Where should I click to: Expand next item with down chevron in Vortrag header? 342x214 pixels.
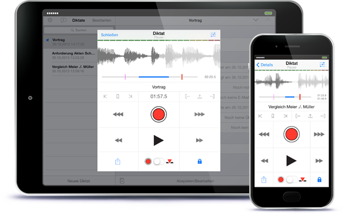click(256, 20)
